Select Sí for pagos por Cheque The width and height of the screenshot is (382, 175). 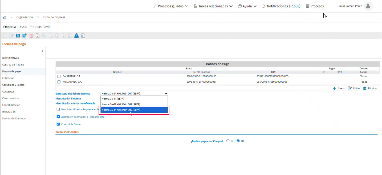coord(228,141)
